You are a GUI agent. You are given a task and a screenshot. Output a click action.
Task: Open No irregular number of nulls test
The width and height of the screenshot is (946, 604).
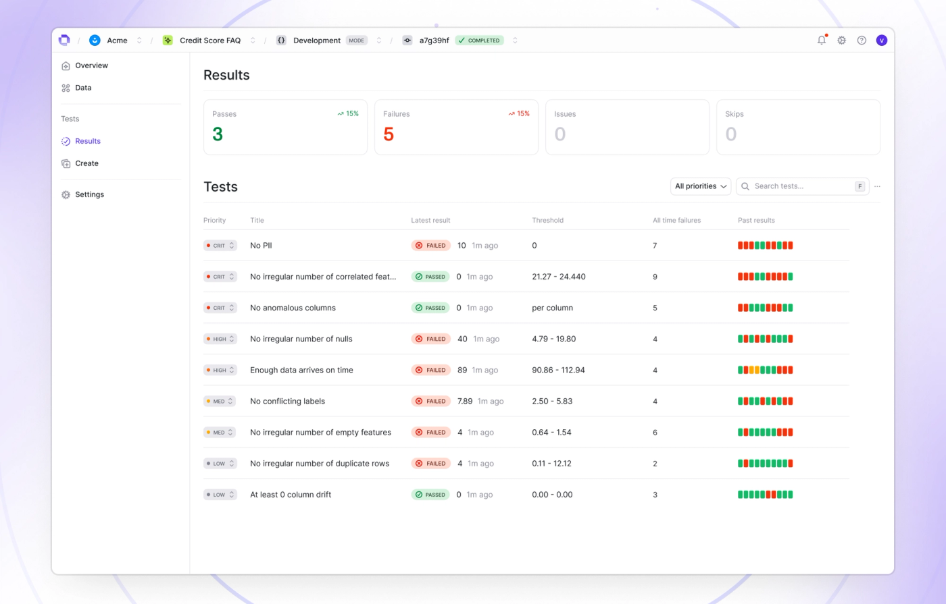(301, 339)
